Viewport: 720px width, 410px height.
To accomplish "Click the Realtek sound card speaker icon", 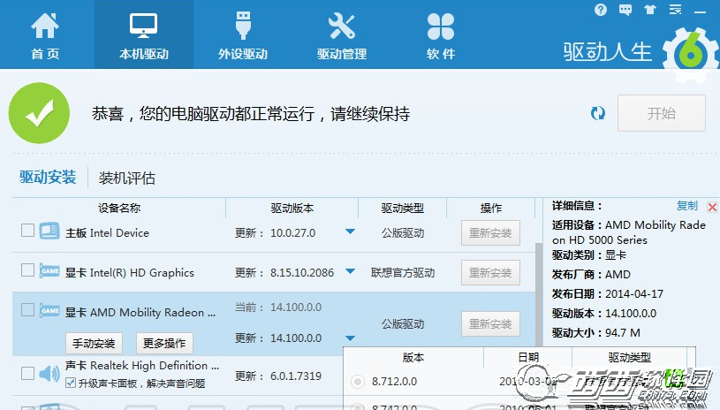I will 49,374.
